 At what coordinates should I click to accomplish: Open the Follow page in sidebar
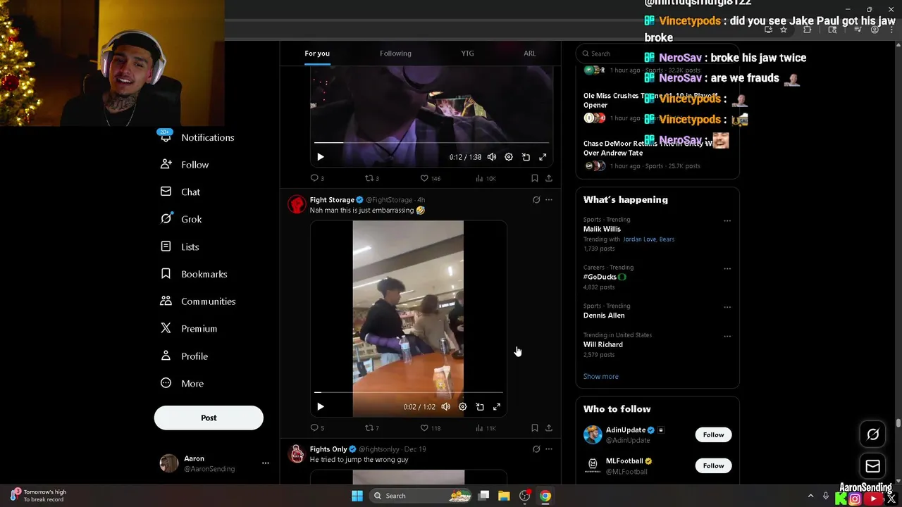pos(185,165)
